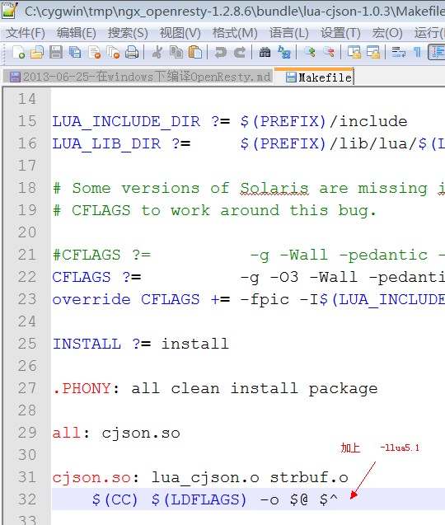Click the Redo arrow toolbar icon

coord(240,53)
